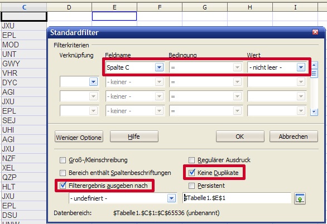This screenshot has height=224, width=327.
Task: Tick the Persistent checkbox
Action: pos(191,186)
